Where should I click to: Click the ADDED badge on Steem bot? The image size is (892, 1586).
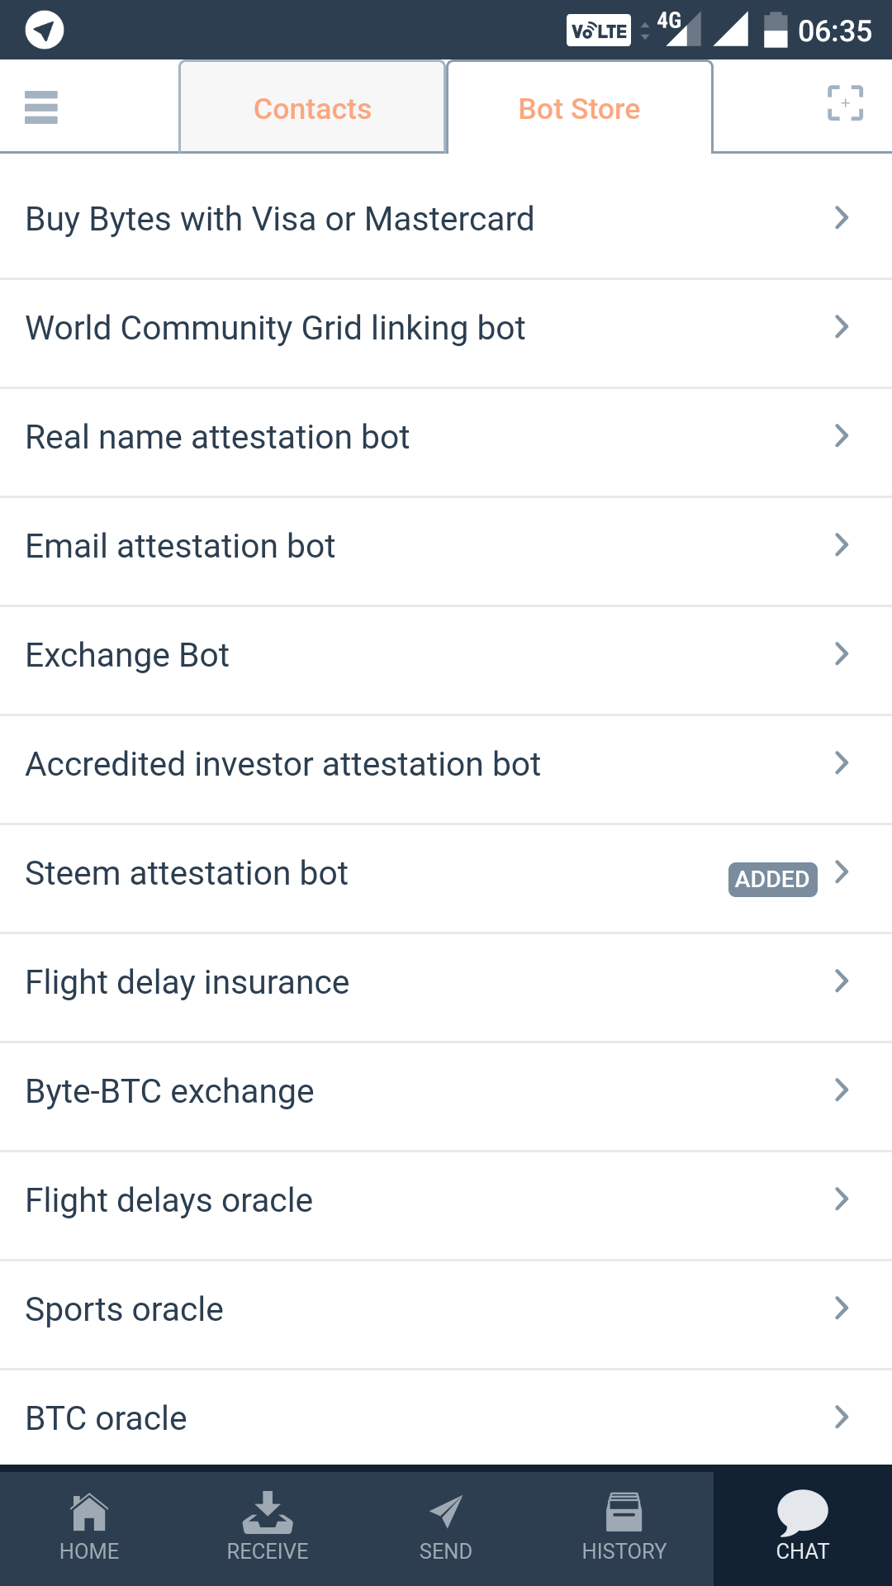772,879
